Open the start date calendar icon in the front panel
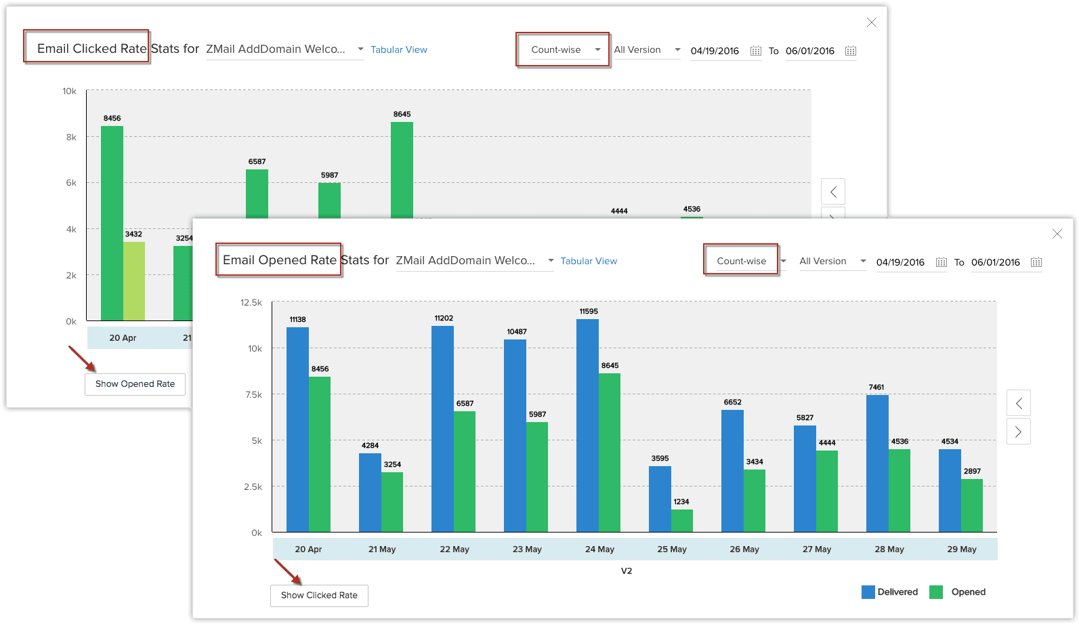The height and width of the screenshot is (624, 1079). tap(942, 262)
